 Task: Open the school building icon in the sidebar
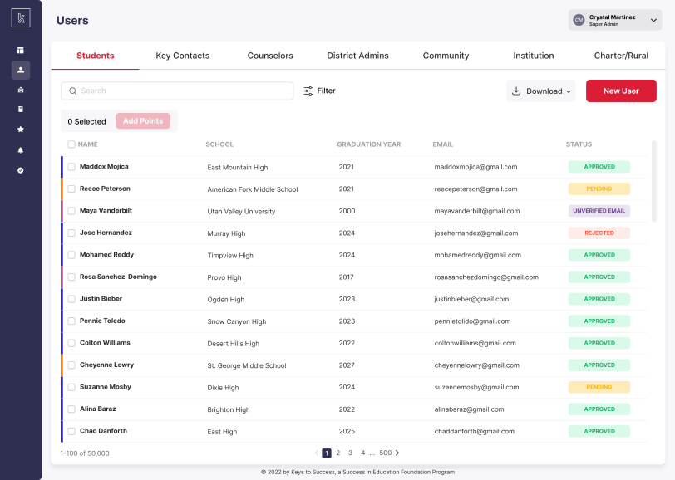(20, 90)
